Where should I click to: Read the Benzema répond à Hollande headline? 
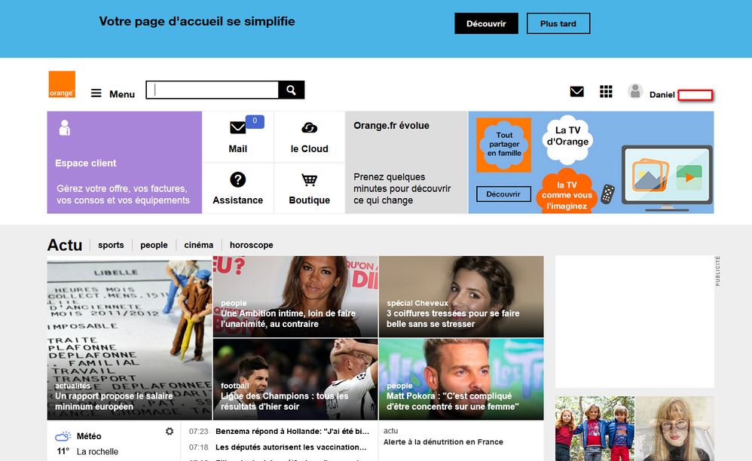pos(292,432)
